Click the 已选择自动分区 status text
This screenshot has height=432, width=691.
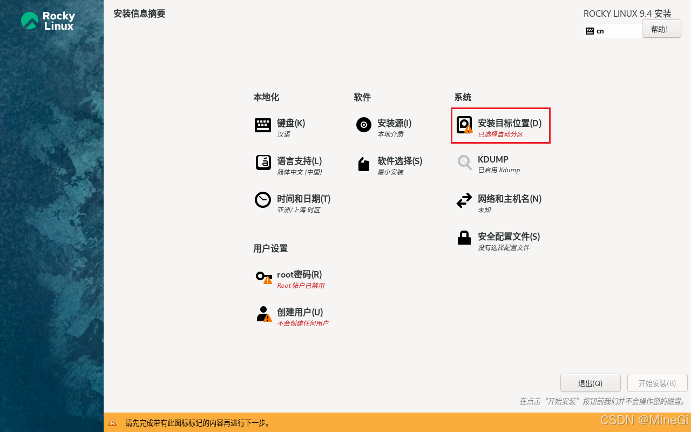click(x=500, y=134)
